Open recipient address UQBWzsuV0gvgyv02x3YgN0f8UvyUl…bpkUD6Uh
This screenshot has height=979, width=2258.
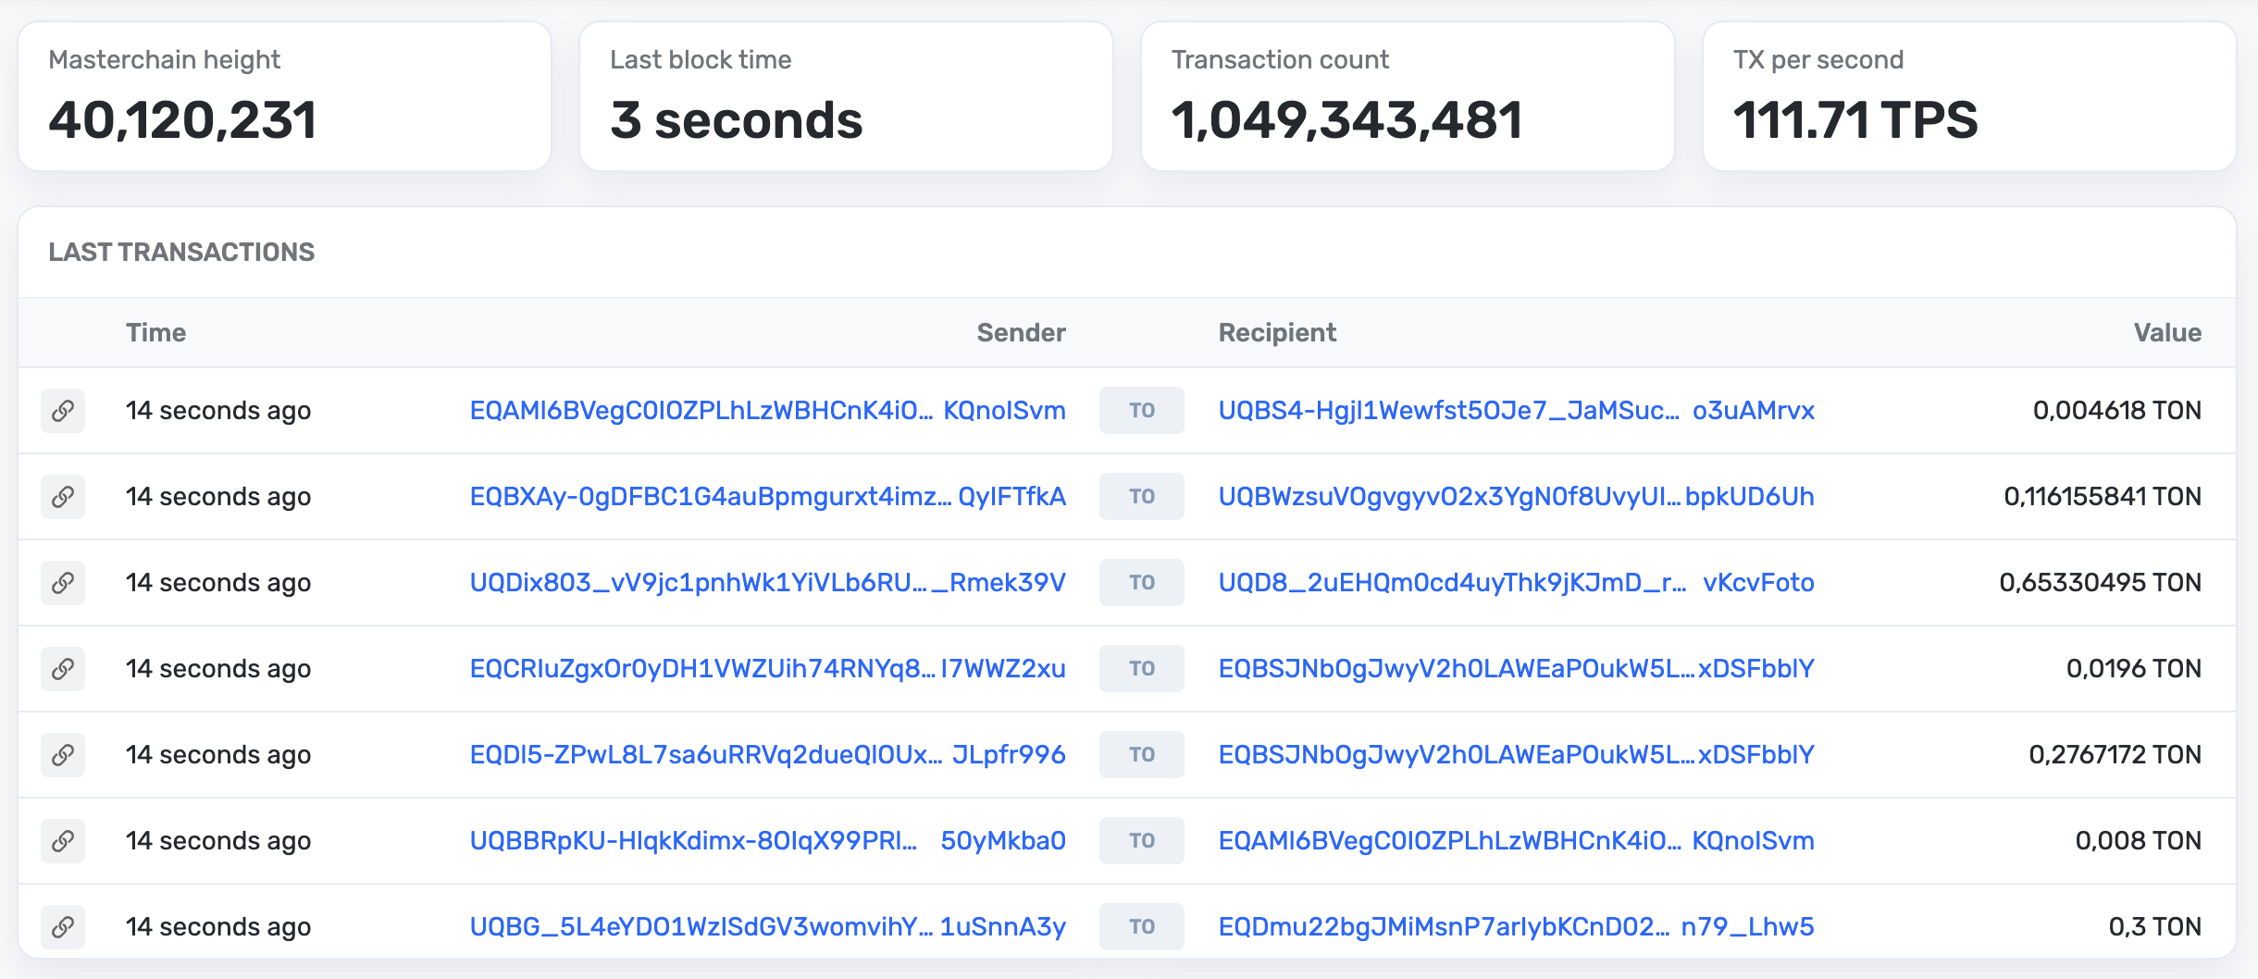coord(1516,497)
